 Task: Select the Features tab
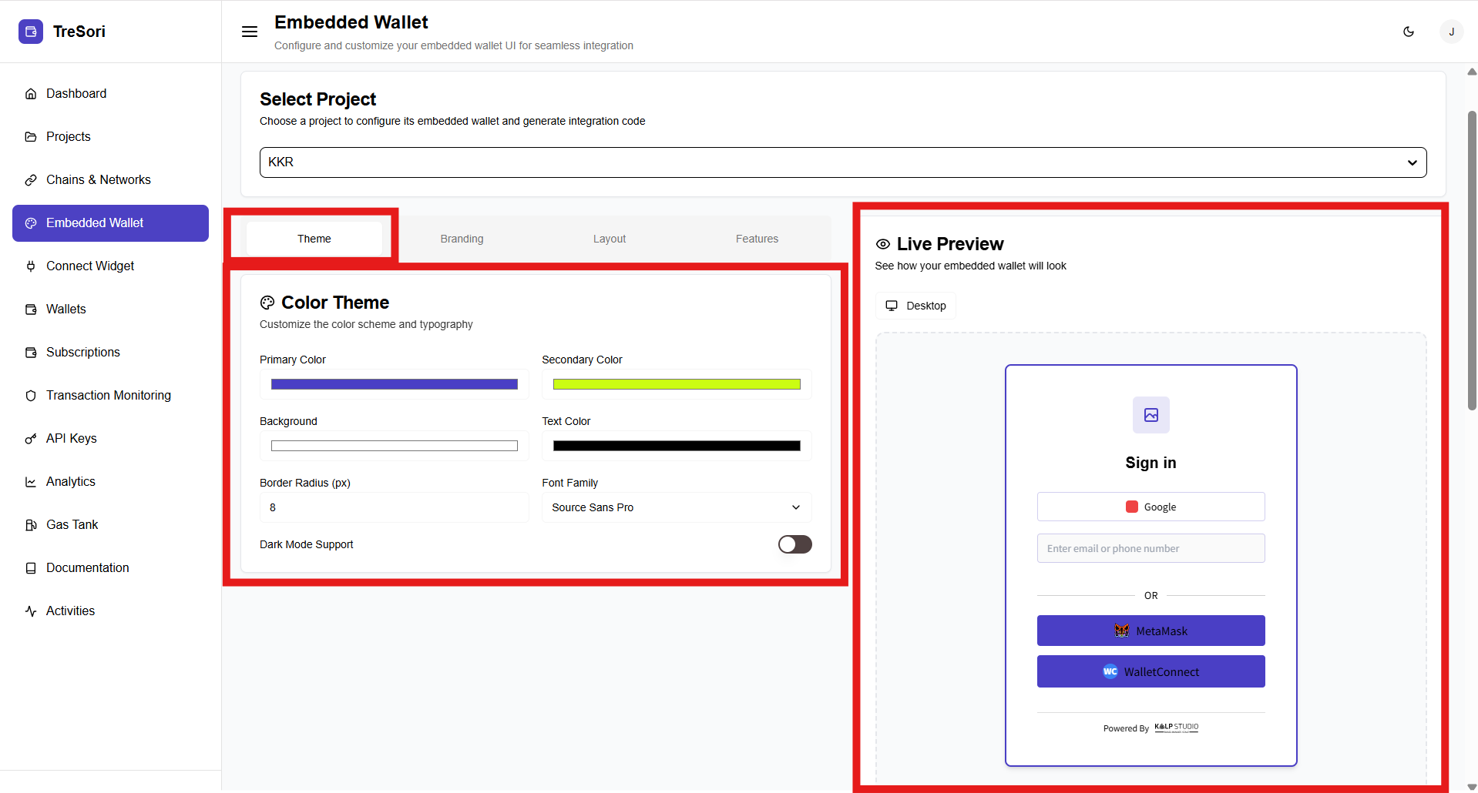(757, 239)
